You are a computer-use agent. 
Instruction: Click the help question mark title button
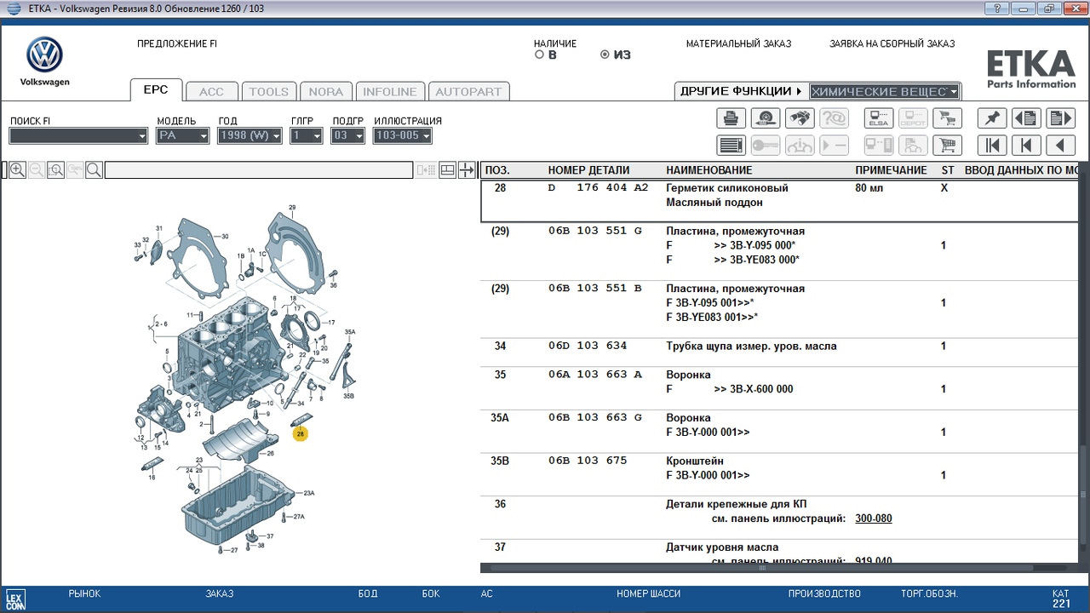[x=996, y=8]
